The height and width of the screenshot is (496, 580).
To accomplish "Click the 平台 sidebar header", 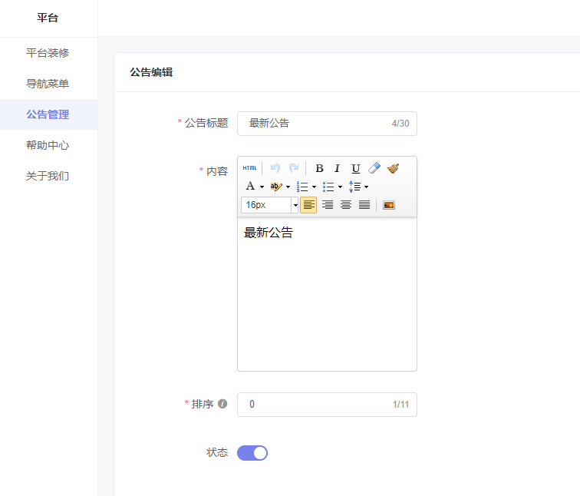I will (48, 18).
